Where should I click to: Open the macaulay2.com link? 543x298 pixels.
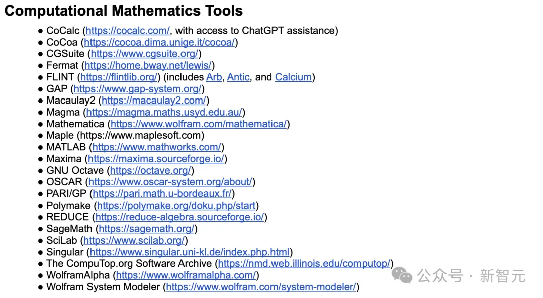[154, 101]
